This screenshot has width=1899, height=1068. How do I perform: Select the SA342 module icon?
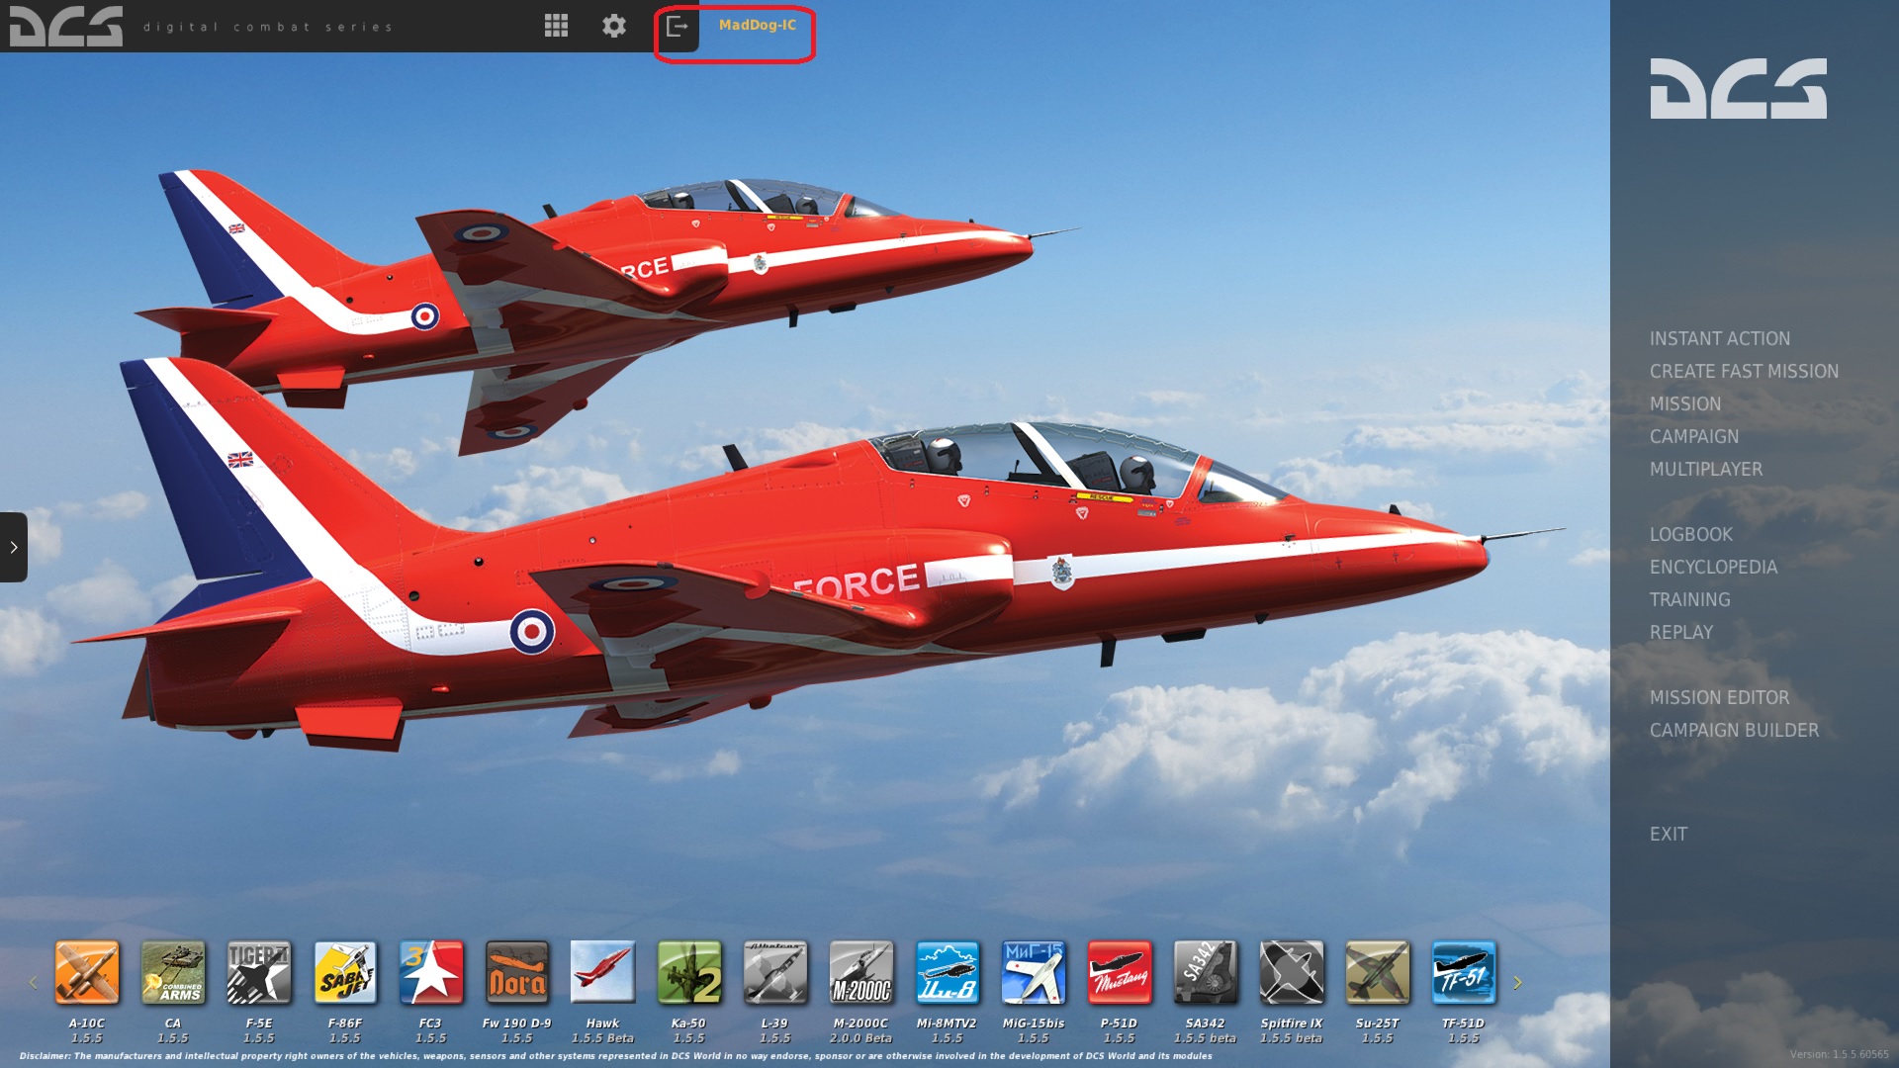tap(1206, 972)
